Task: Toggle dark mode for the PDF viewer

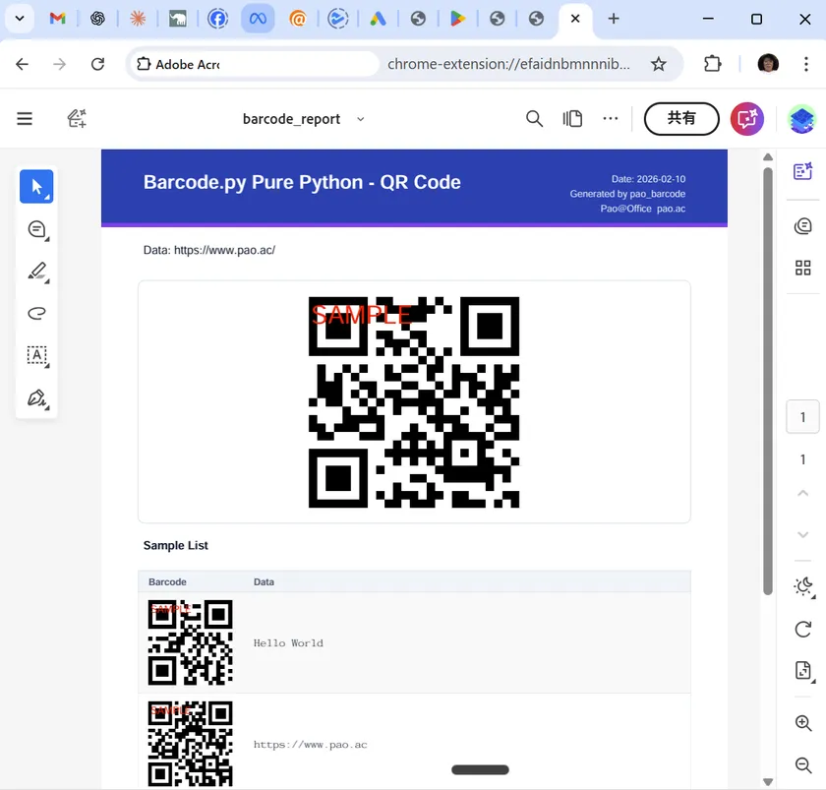Action: (802, 586)
